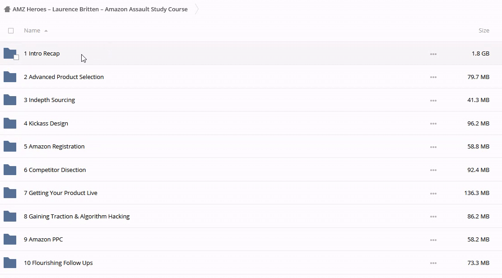Open the 6 Competitor Disection folder name
The height and width of the screenshot is (278, 502).
pos(55,170)
